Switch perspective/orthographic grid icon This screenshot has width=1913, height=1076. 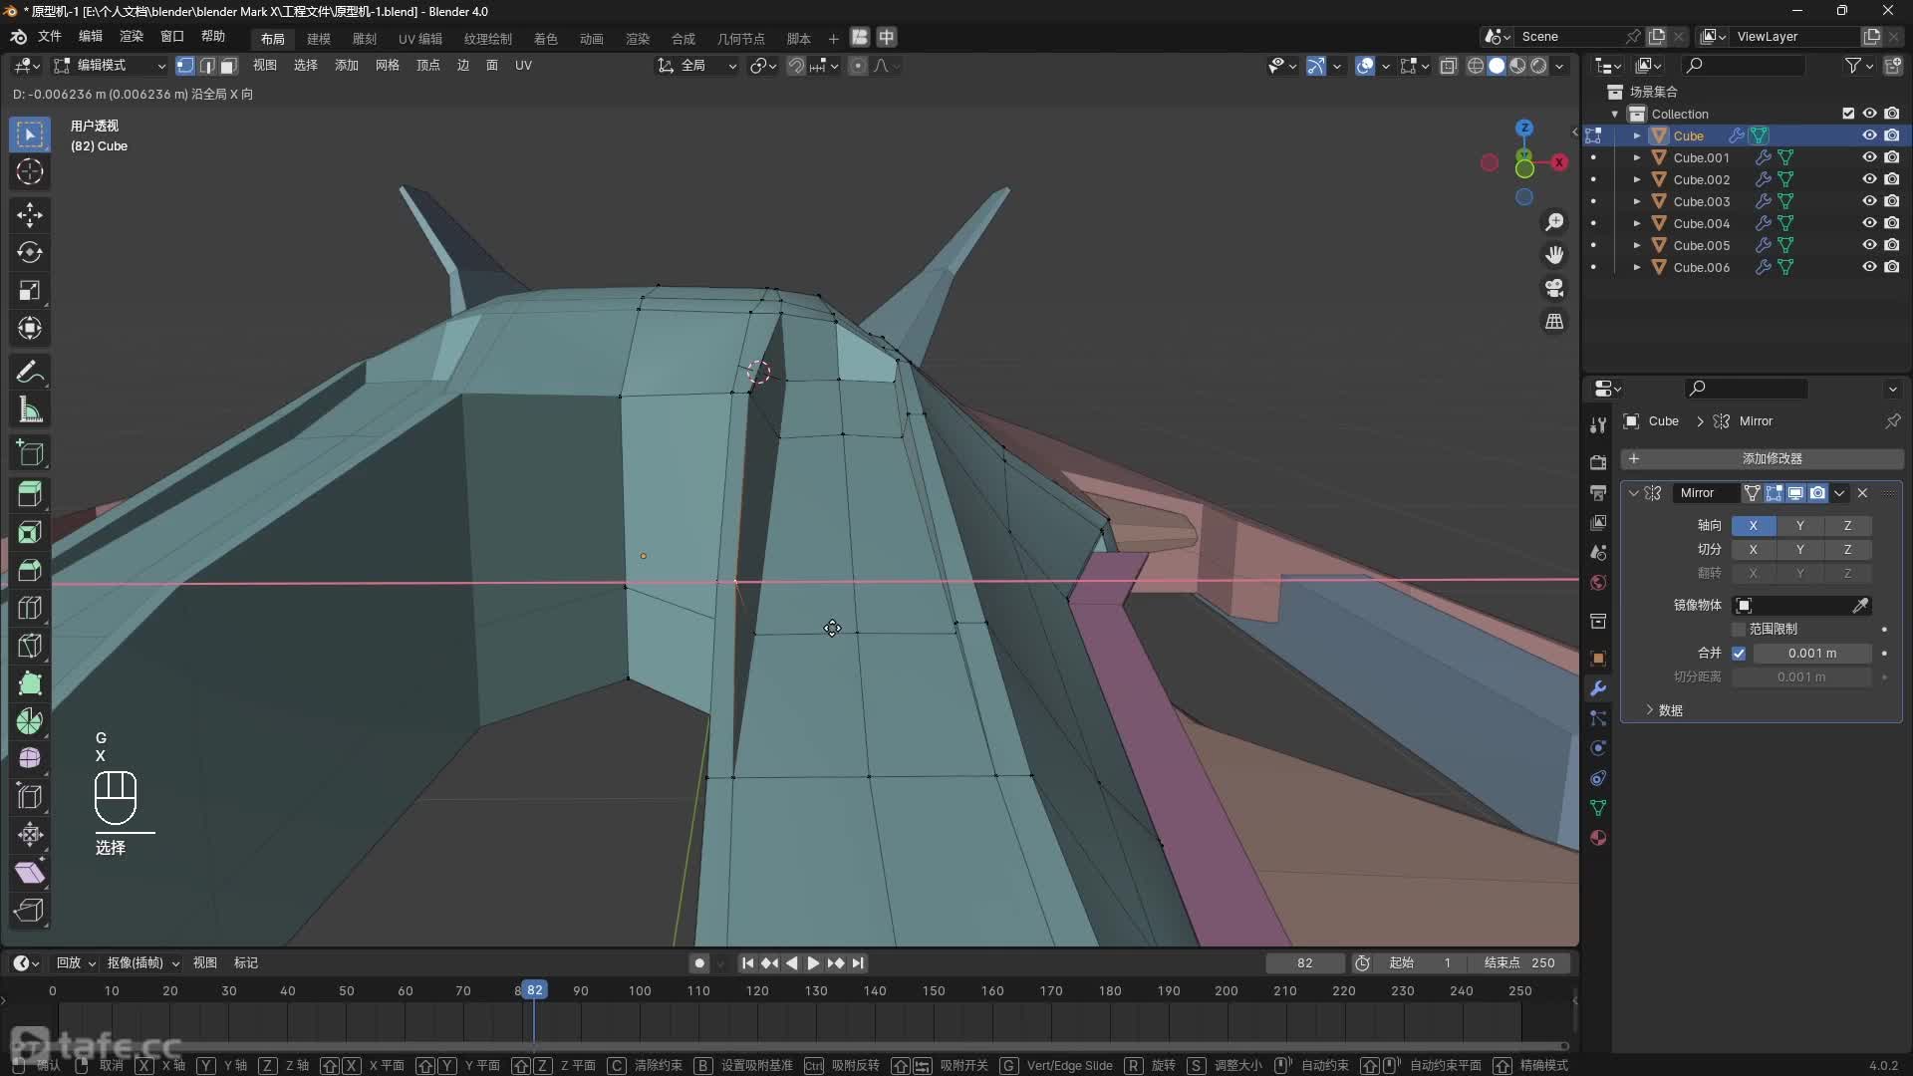coord(1554,322)
